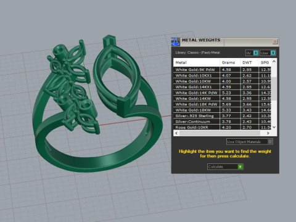Sort by the Metal column header
Viewport: 296px width, 222px height.
197,62
